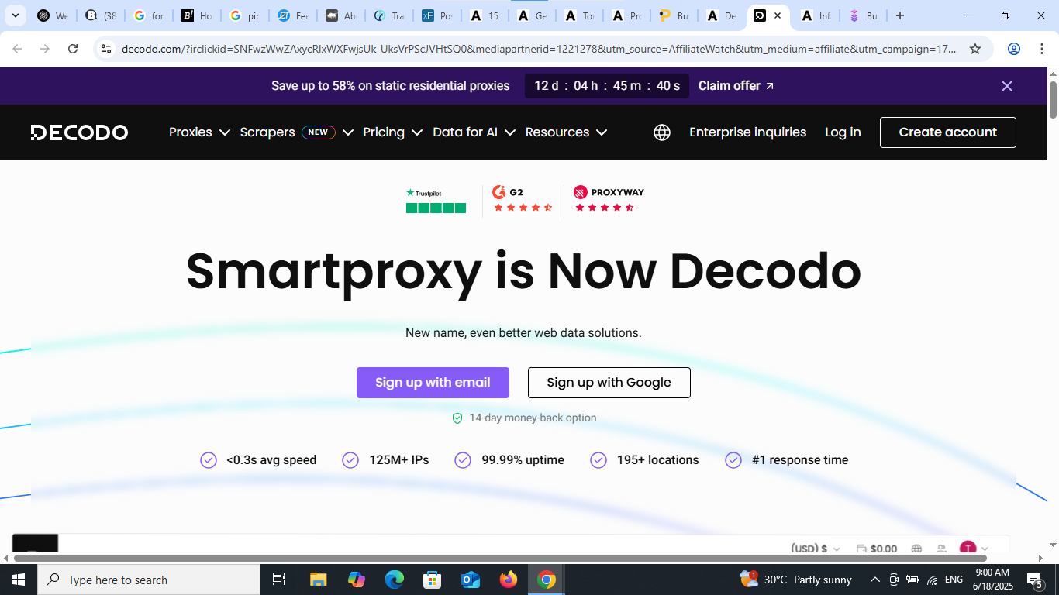Viewport: 1059px width, 595px height.
Task: Click '14-day money-back option' text
Action: (533, 418)
